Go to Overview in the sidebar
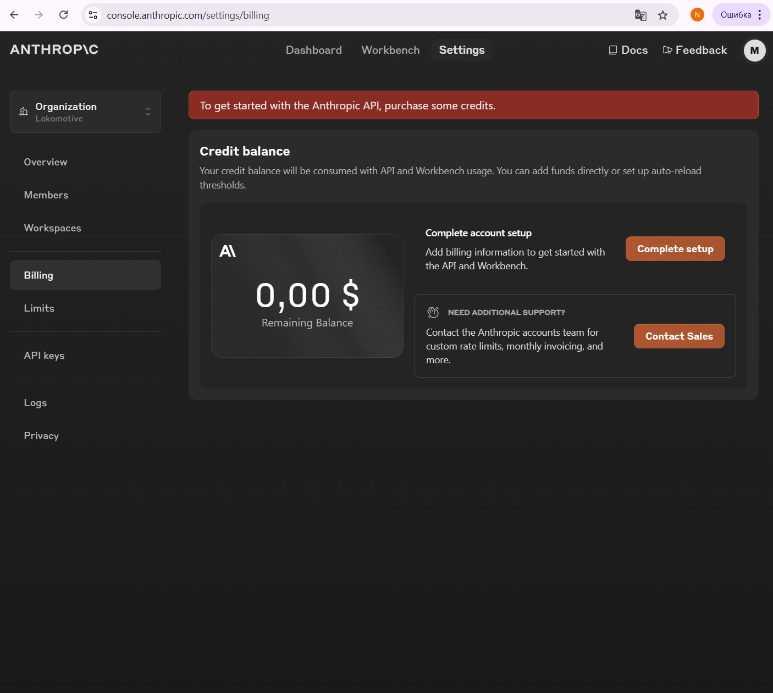 click(x=46, y=162)
